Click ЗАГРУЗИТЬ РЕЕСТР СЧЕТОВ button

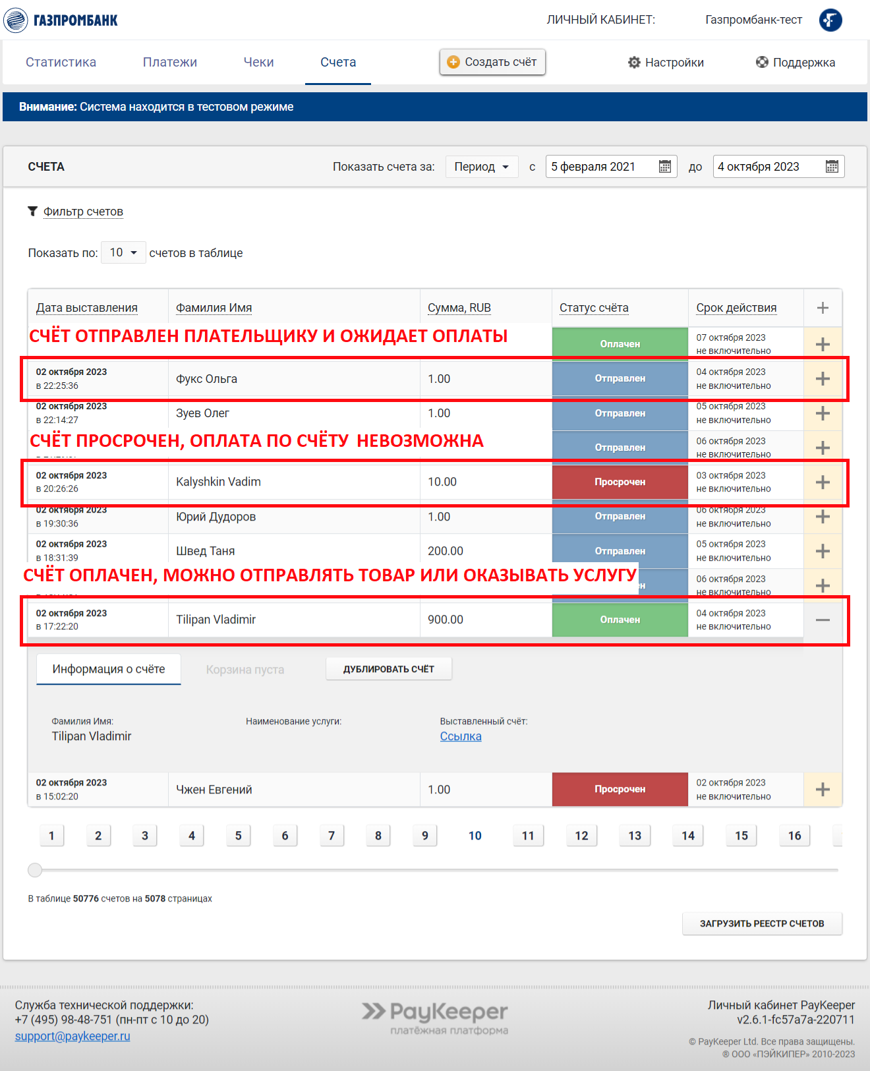762,923
